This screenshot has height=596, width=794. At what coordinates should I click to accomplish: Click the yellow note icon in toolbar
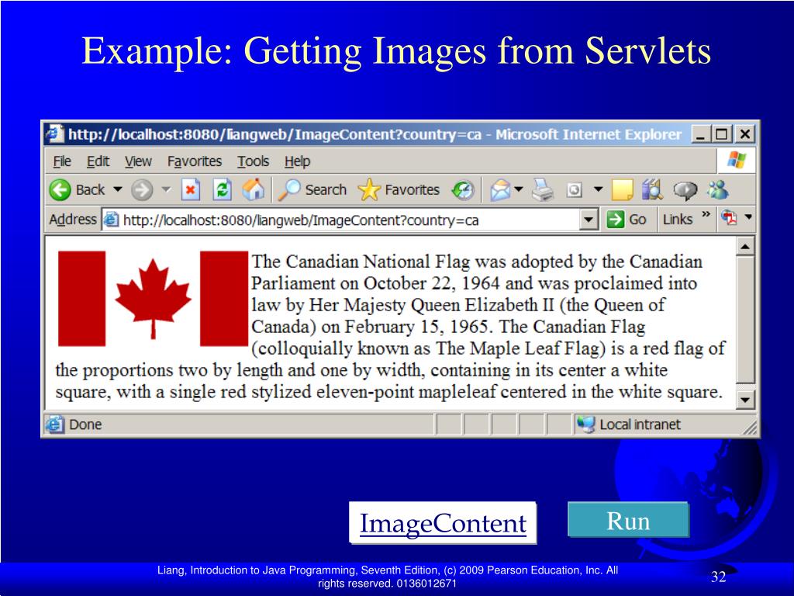[623, 190]
